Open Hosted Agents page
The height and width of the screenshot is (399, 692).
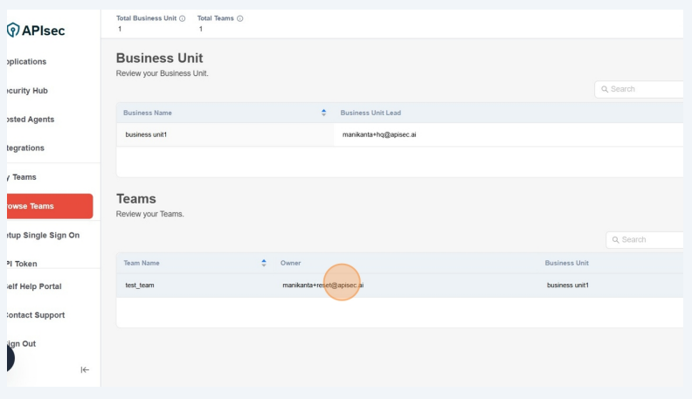[x=30, y=120]
